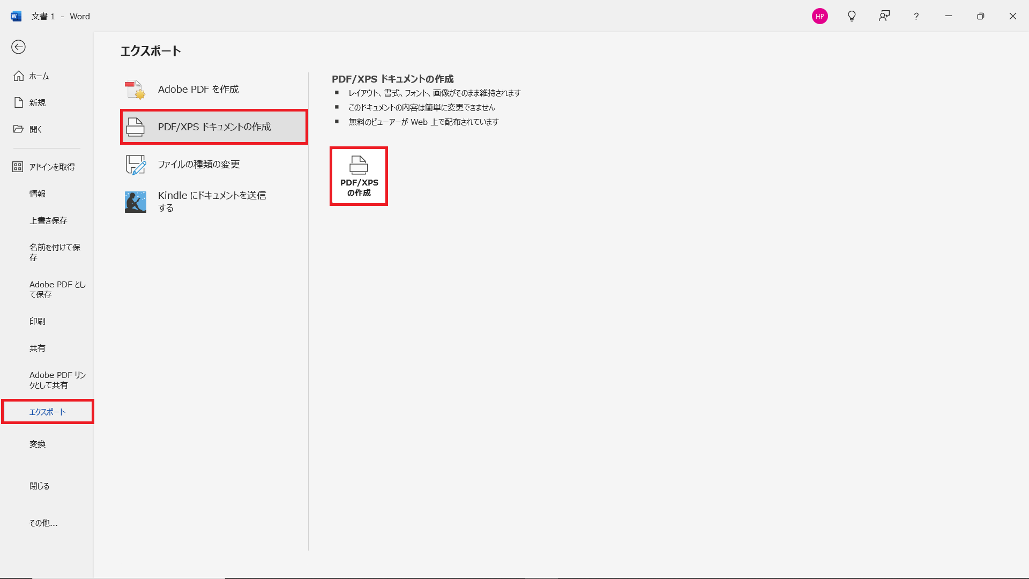Click the back arrow navigation icon
Viewport: 1029px width, 579px height.
click(x=18, y=47)
